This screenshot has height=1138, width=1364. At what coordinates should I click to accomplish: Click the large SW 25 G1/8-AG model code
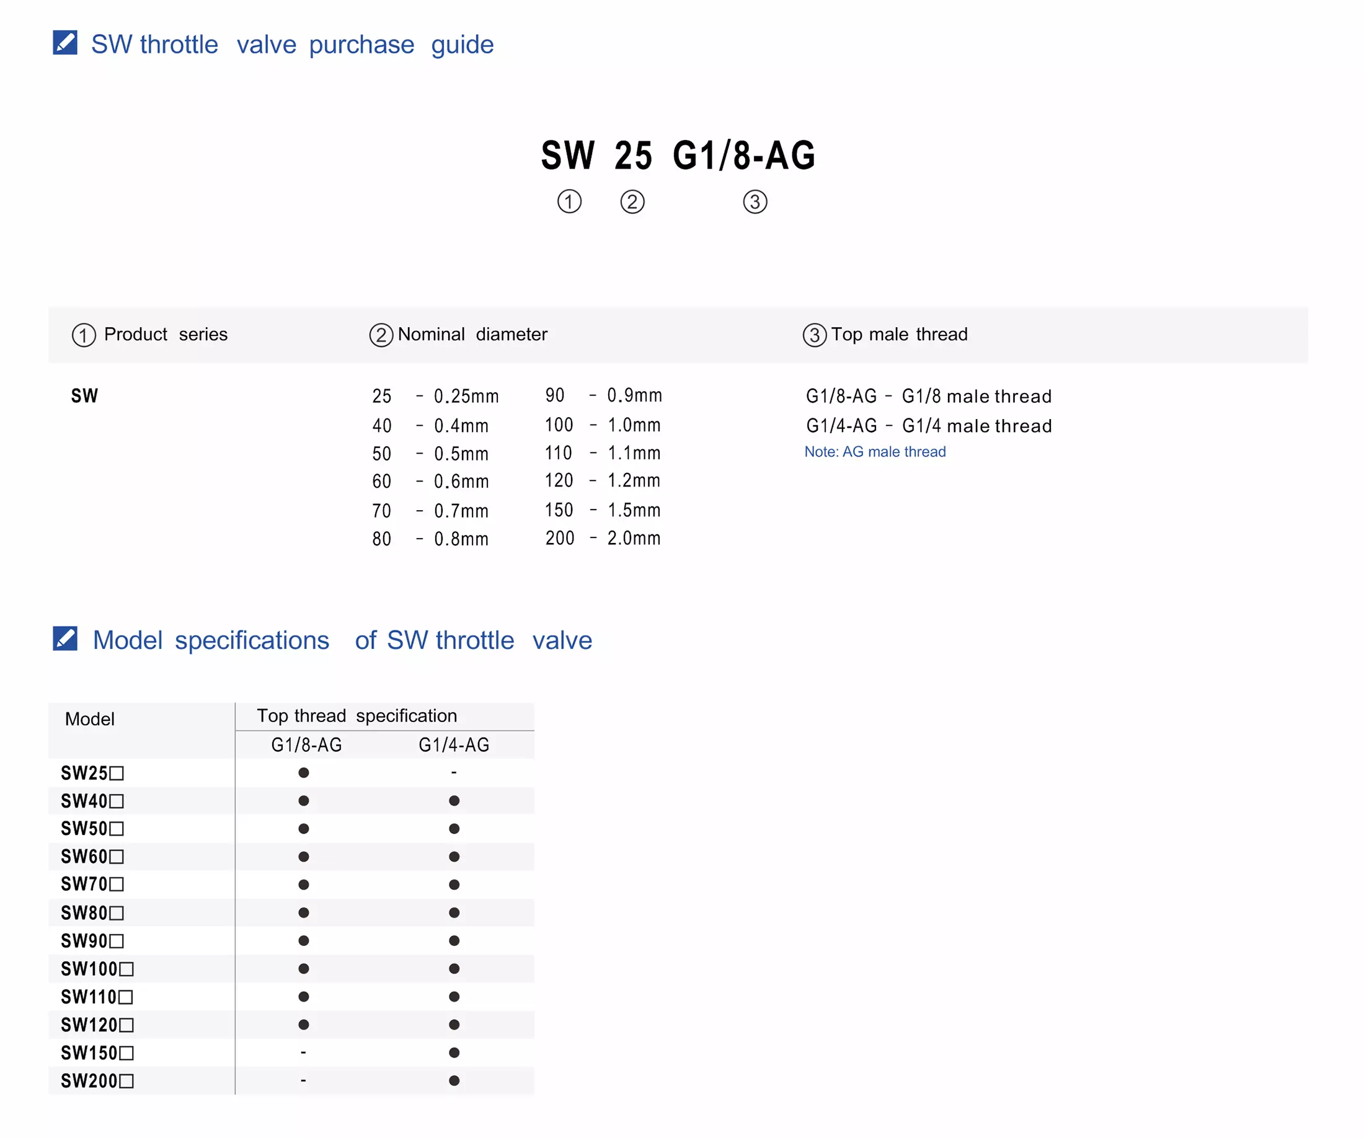678,156
